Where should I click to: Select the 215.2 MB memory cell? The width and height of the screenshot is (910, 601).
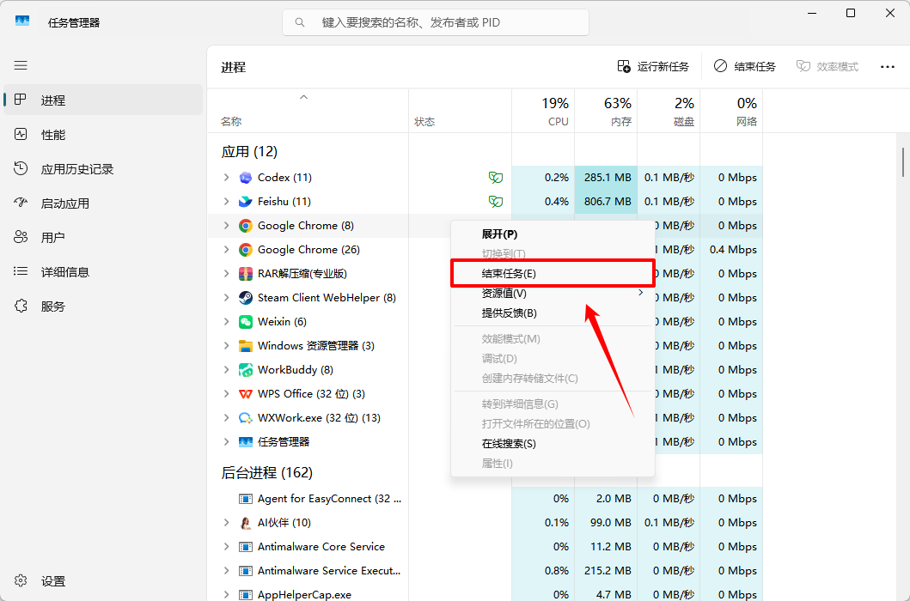click(606, 571)
